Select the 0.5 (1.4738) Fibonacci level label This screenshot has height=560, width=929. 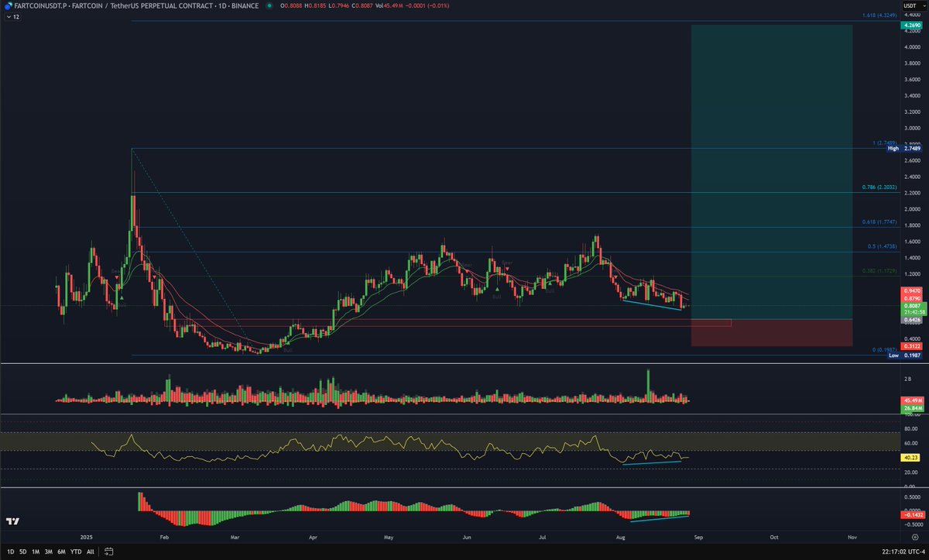pyautogui.click(x=883, y=247)
